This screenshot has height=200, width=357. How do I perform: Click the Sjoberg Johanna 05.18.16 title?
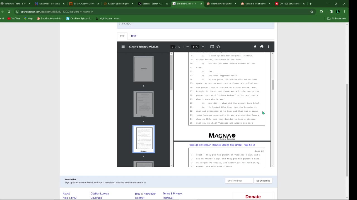(144, 47)
